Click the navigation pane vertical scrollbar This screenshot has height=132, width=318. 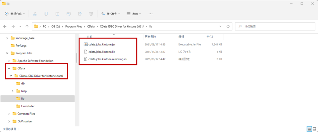(77, 58)
